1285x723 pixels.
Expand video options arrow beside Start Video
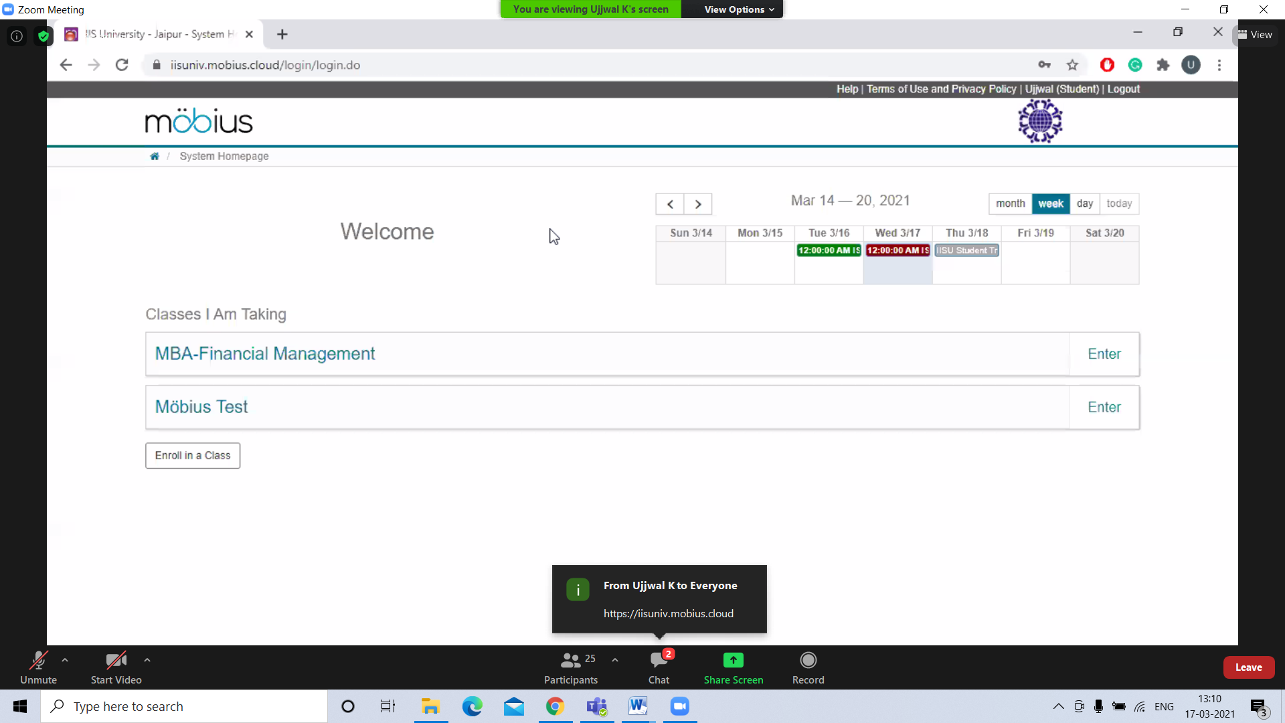tap(147, 660)
